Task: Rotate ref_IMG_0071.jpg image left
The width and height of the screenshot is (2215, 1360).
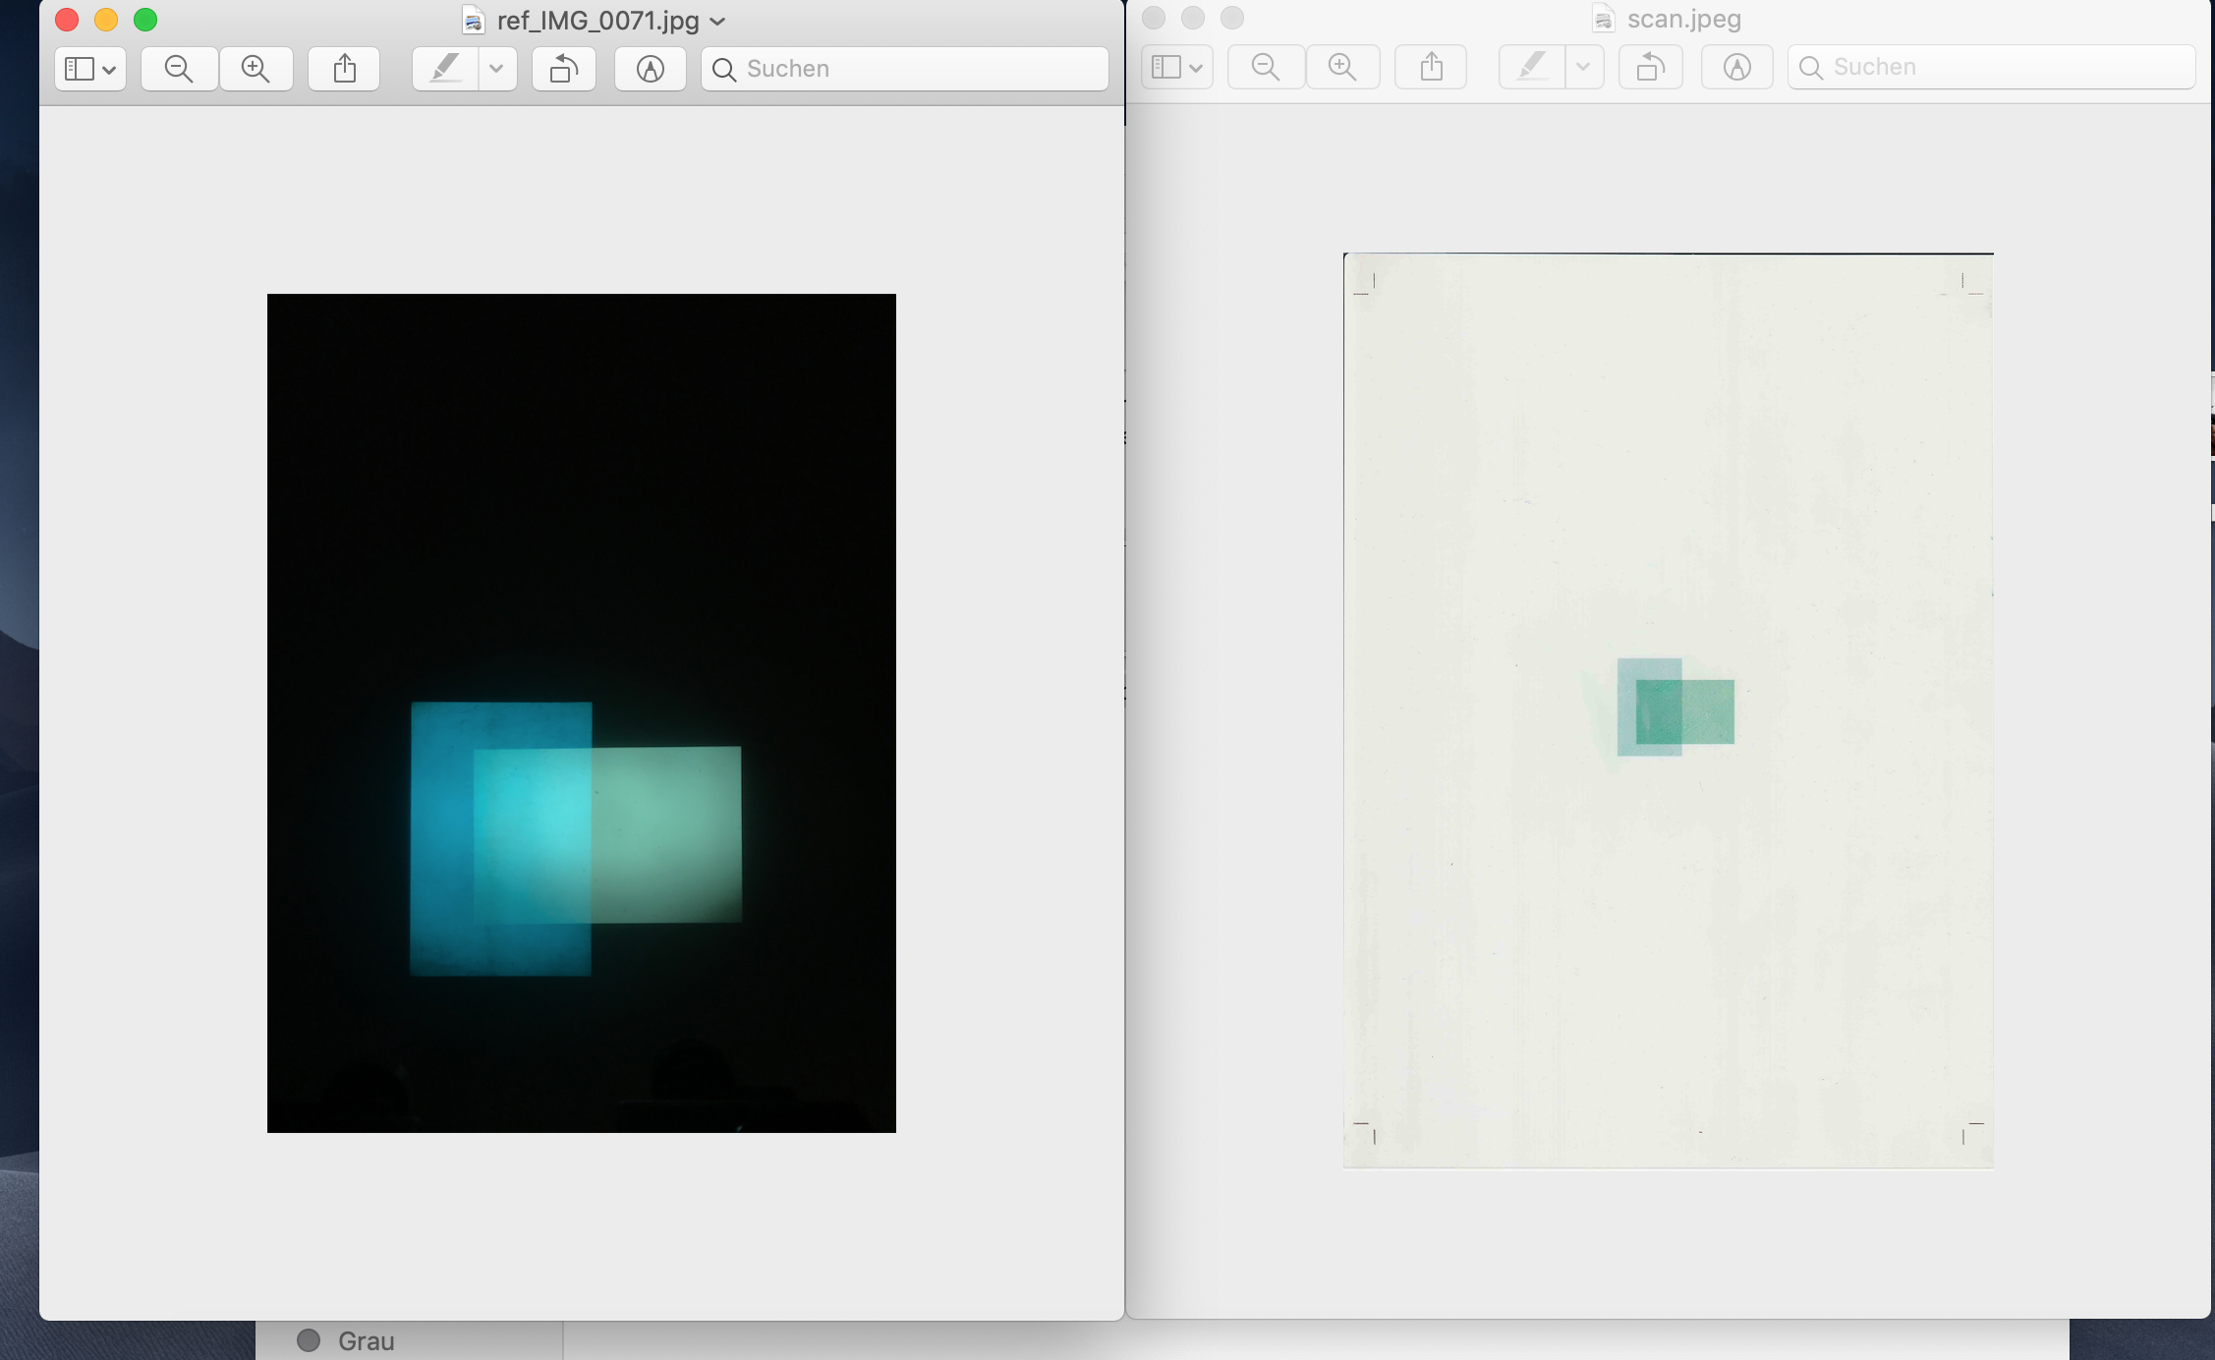Action: coord(563,69)
